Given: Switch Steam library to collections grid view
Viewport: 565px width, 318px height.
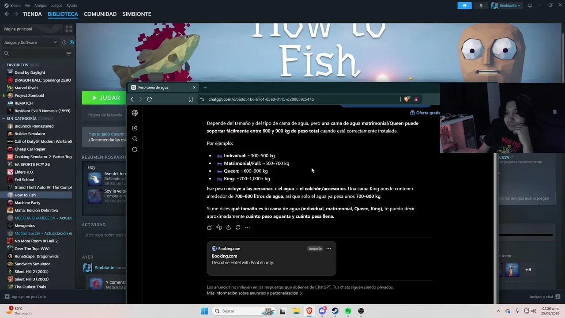Looking at the screenshot, I should coord(68,29).
